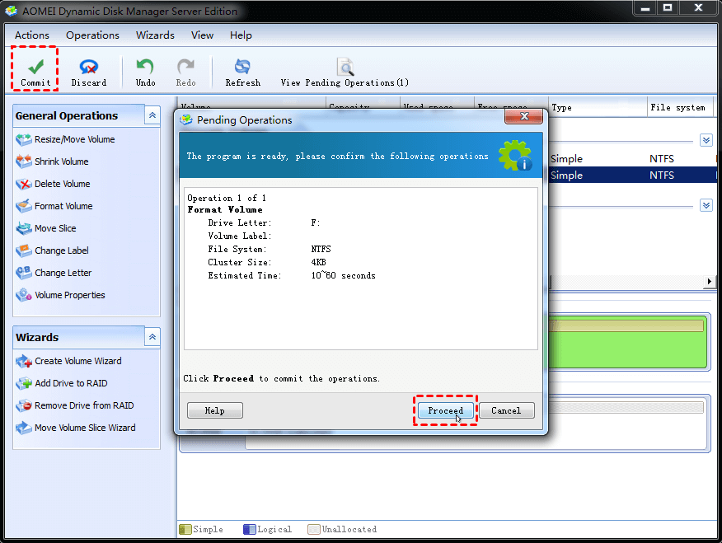This screenshot has width=722, height=543.
Task: Click the Estimated Time value text
Action: (343, 276)
